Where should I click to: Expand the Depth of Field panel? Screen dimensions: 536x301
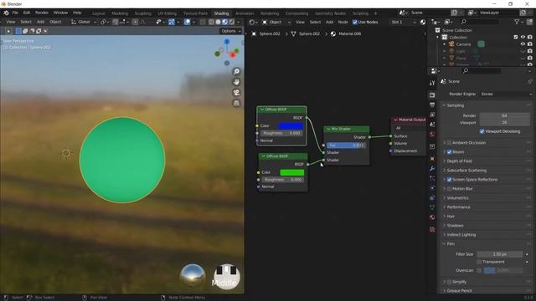pyautogui.click(x=459, y=161)
